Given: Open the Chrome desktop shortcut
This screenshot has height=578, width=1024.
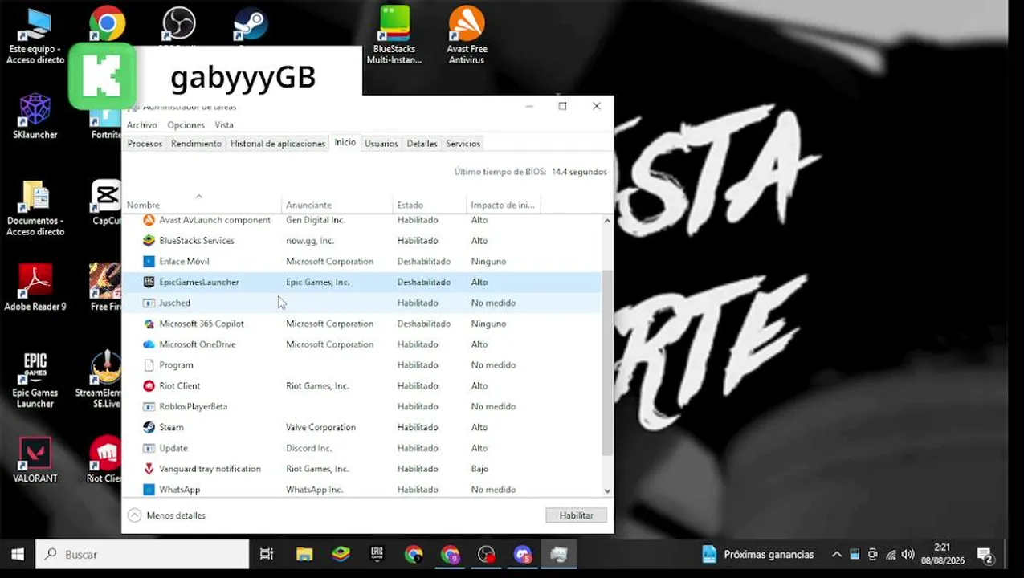Looking at the screenshot, I should [107, 24].
